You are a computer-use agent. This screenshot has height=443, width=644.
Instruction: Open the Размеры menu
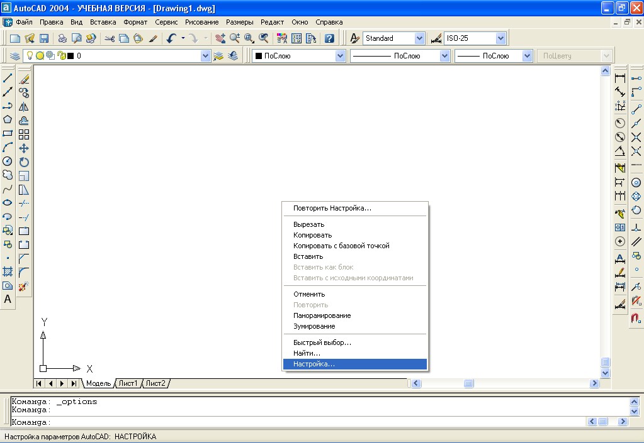(x=239, y=22)
